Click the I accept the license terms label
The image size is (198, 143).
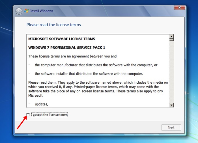pos(49,115)
